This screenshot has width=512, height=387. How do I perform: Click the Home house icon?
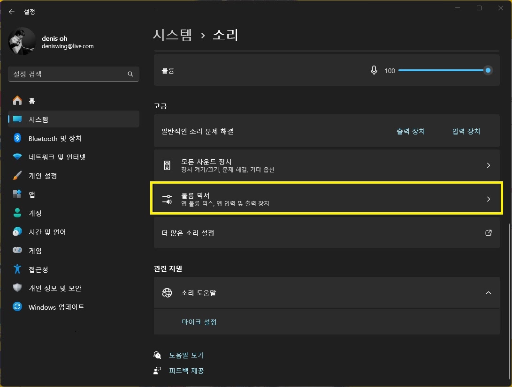(17, 100)
